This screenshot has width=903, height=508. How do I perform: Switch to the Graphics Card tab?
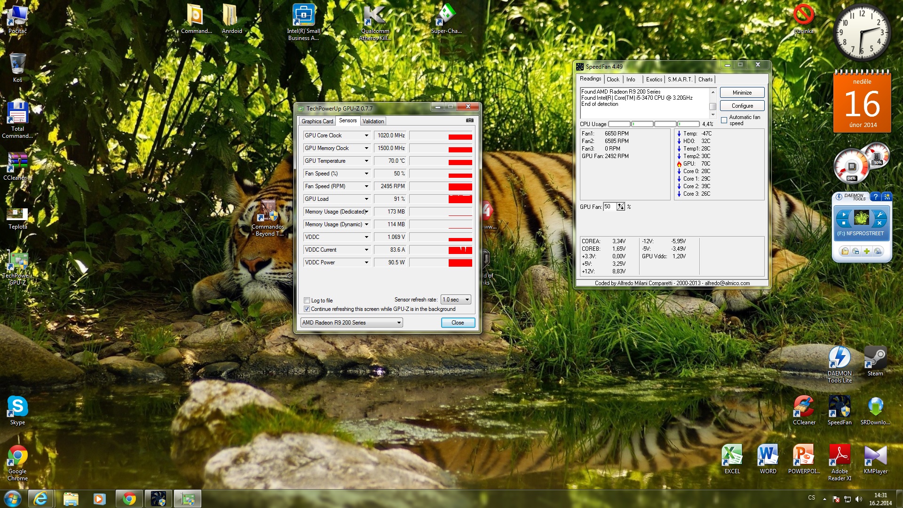tap(317, 121)
